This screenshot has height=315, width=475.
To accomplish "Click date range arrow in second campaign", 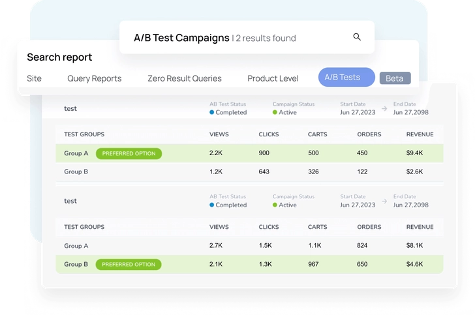I will click(384, 201).
